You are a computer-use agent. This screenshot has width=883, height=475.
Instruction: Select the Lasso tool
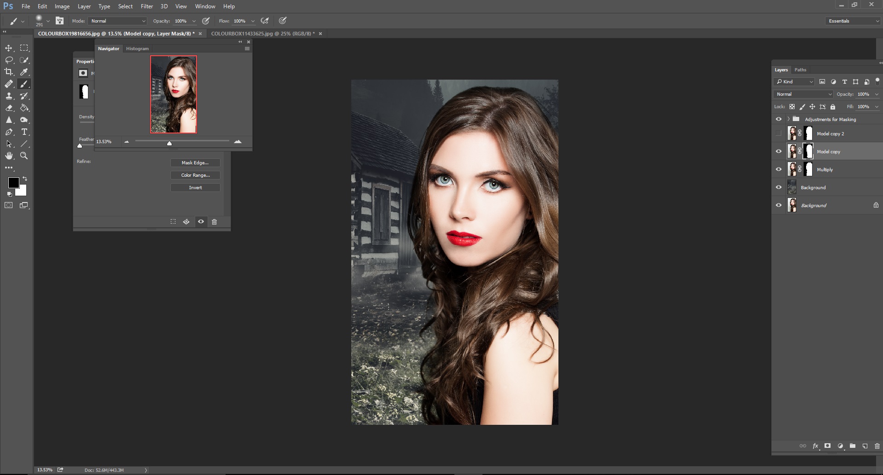click(x=9, y=60)
